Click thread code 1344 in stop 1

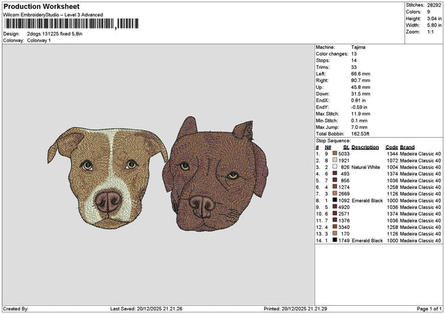pos(392,154)
